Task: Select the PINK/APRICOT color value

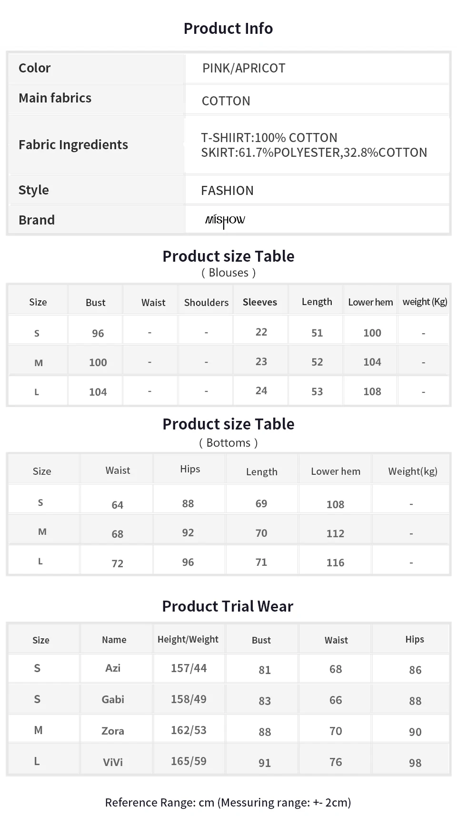Action: 244,68
